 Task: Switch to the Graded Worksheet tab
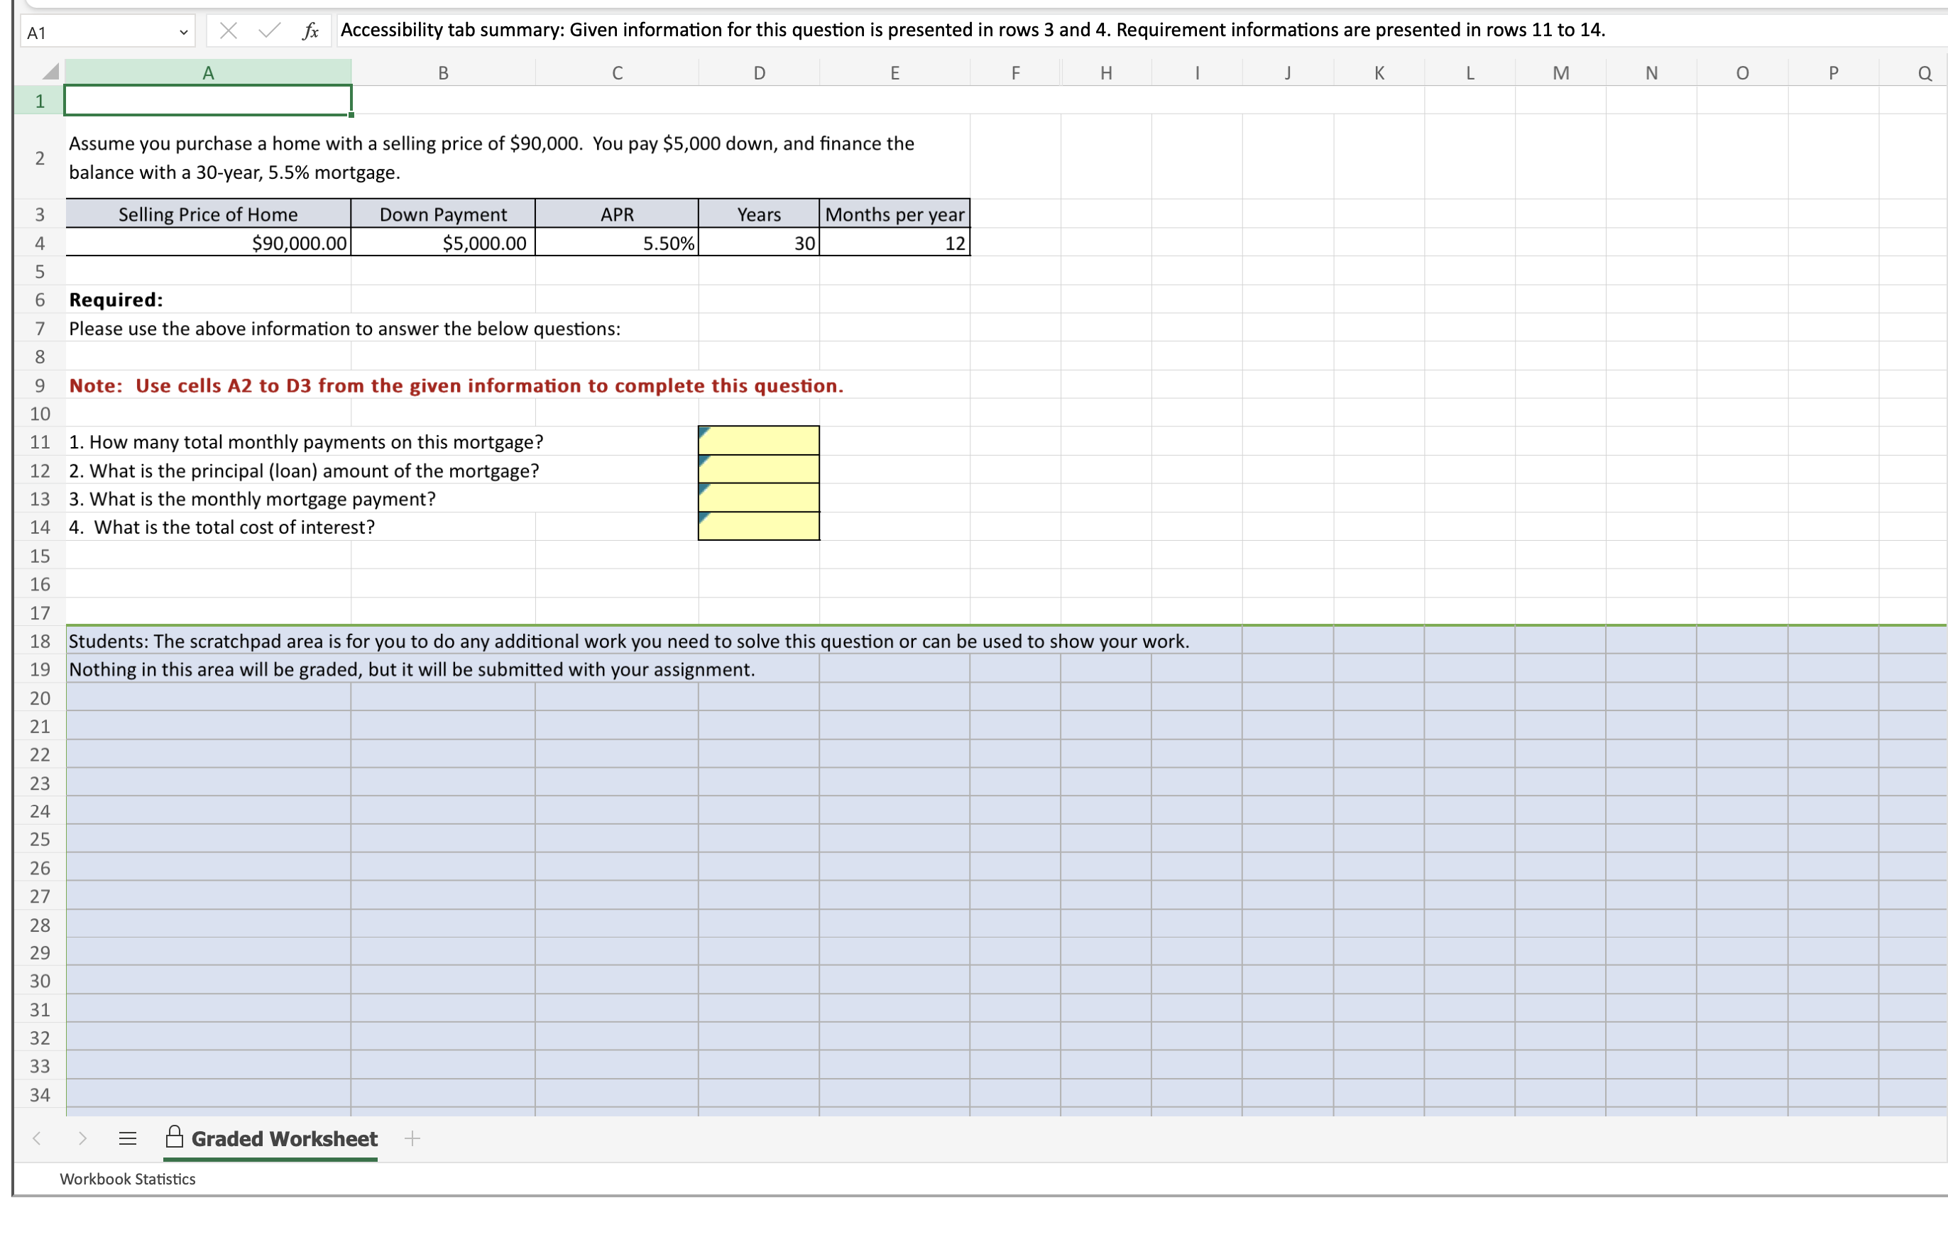click(283, 1138)
